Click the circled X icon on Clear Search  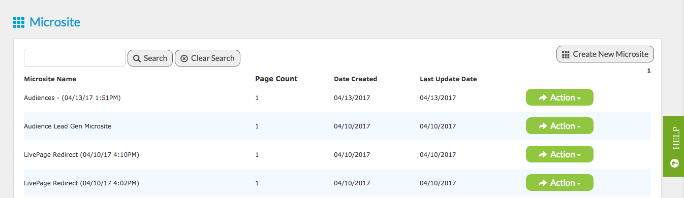point(184,58)
